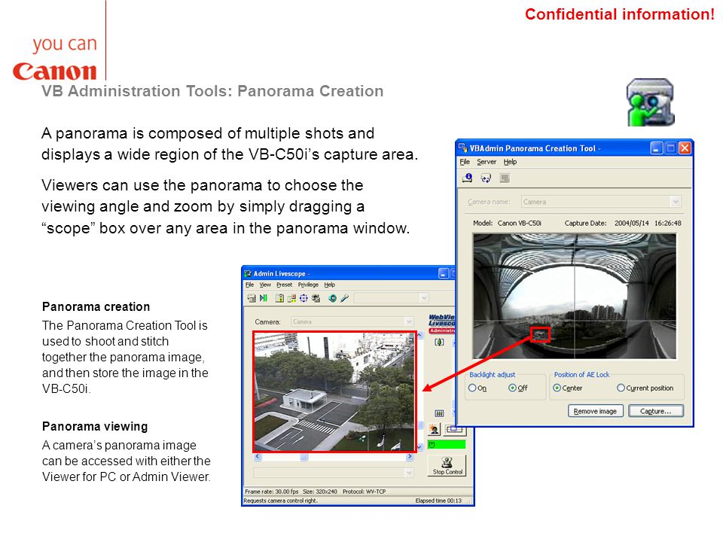Open File menu in Admin Livescope

coord(250,285)
